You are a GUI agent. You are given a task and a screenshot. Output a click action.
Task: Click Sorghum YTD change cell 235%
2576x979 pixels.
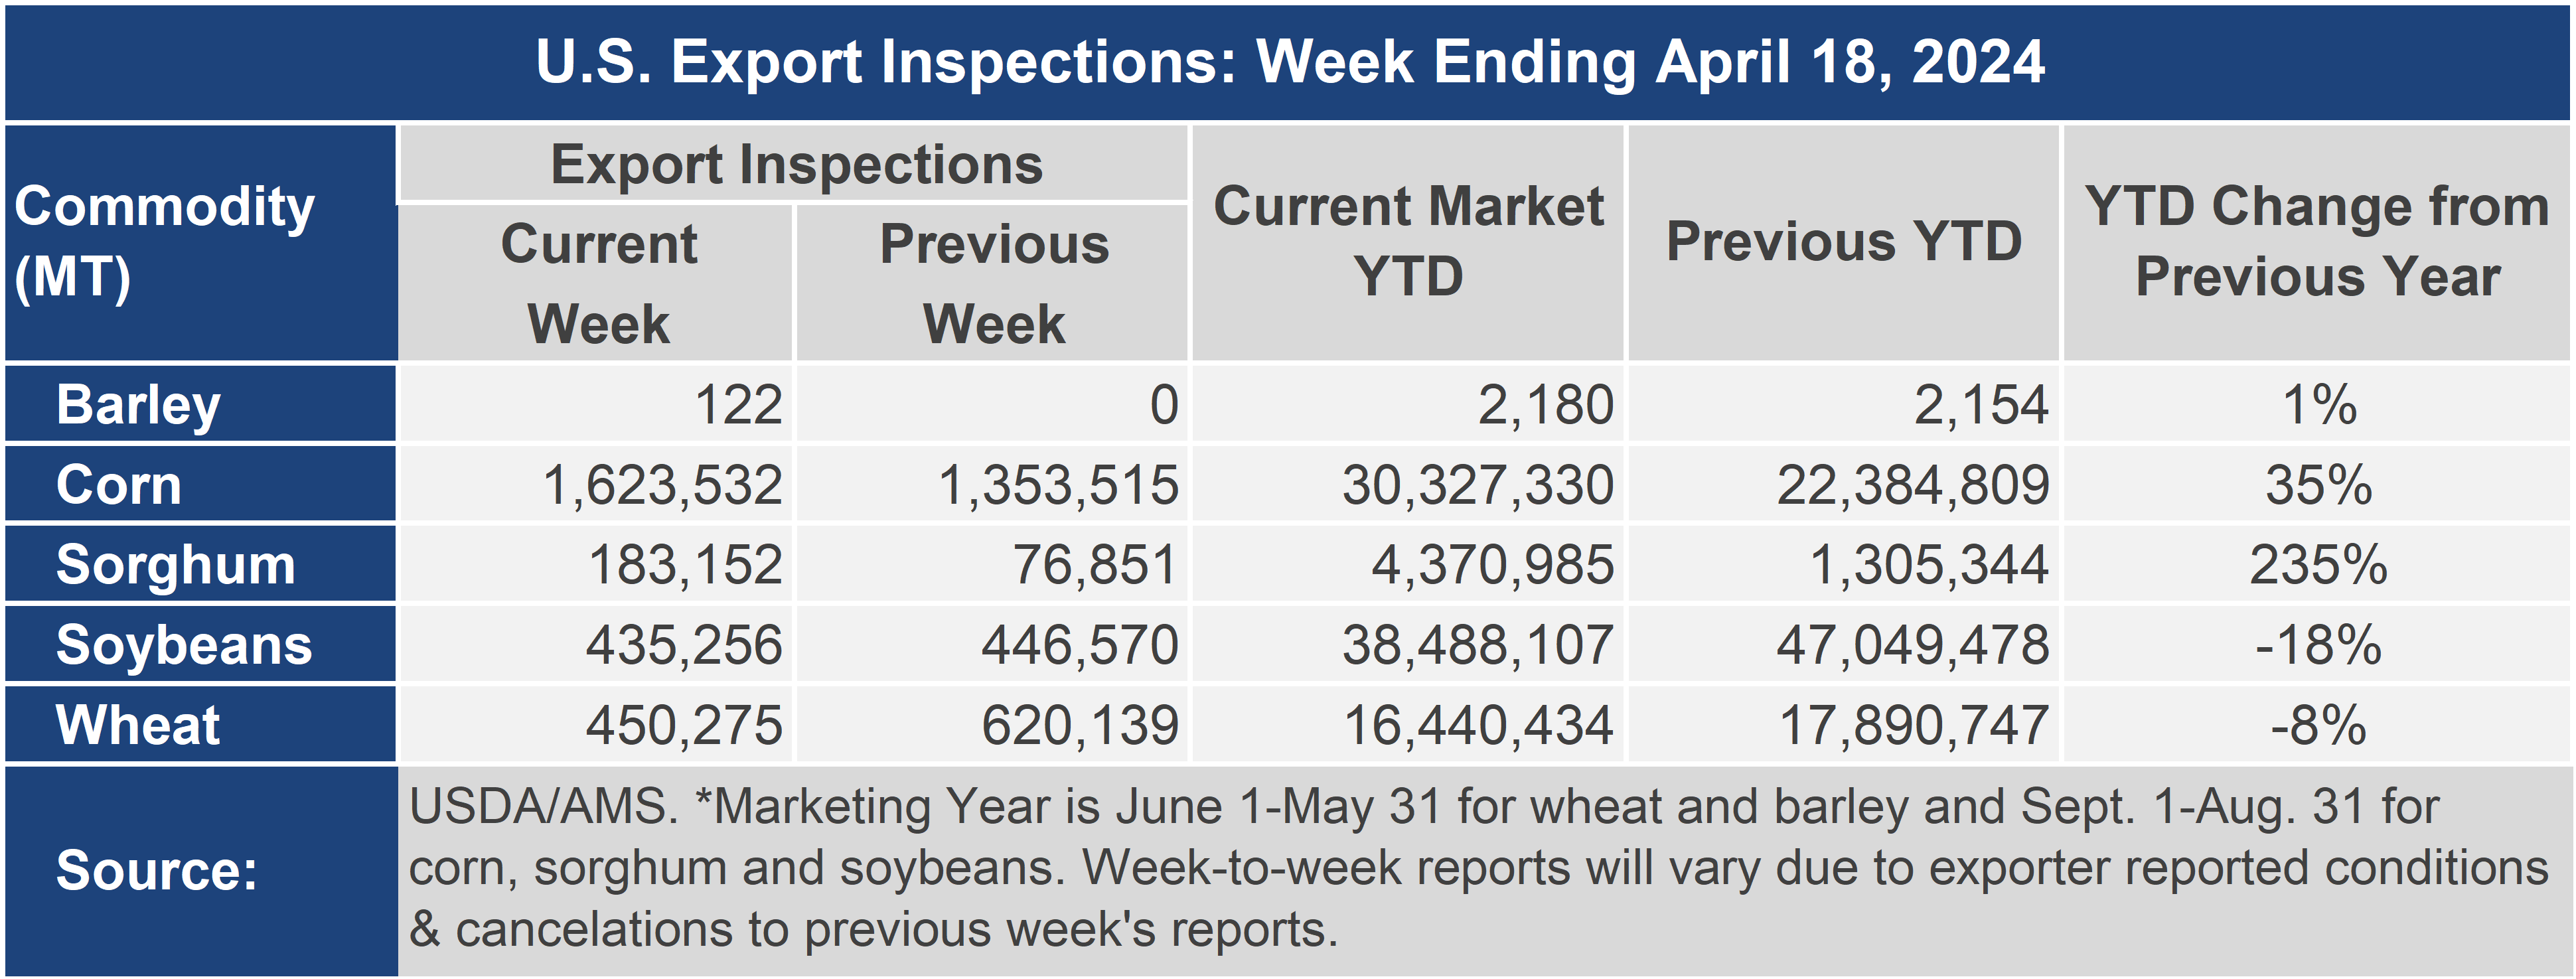(x=2318, y=565)
